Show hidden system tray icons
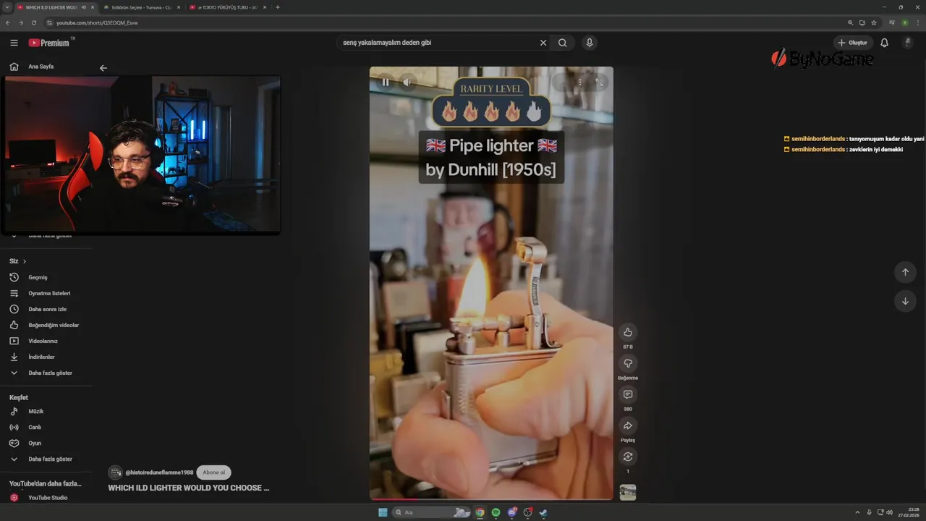This screenshot has width=926, height=521. (x=857, y=512)
